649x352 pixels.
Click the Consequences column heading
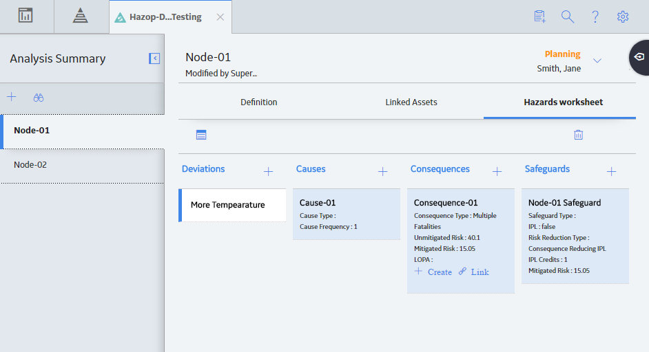point(440,169)
